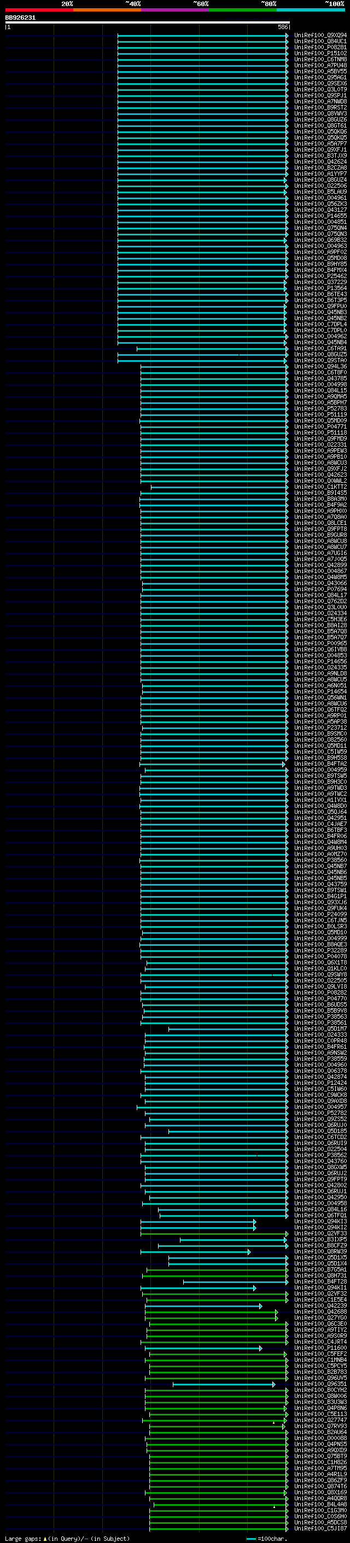Select hit UniRef100_B4FTA2

pyautogui.click(x=320, y=764)
